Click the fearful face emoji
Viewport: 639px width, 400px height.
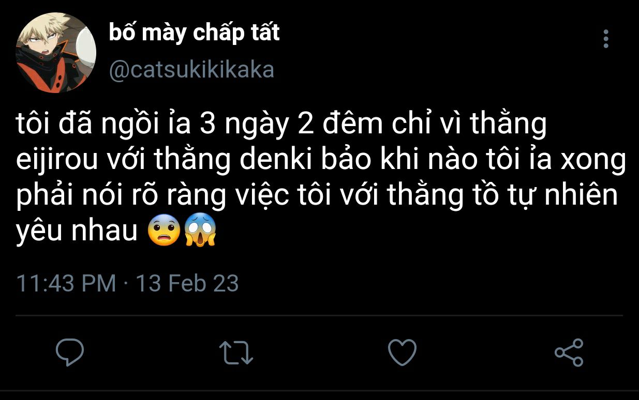[x=164, y=232]
